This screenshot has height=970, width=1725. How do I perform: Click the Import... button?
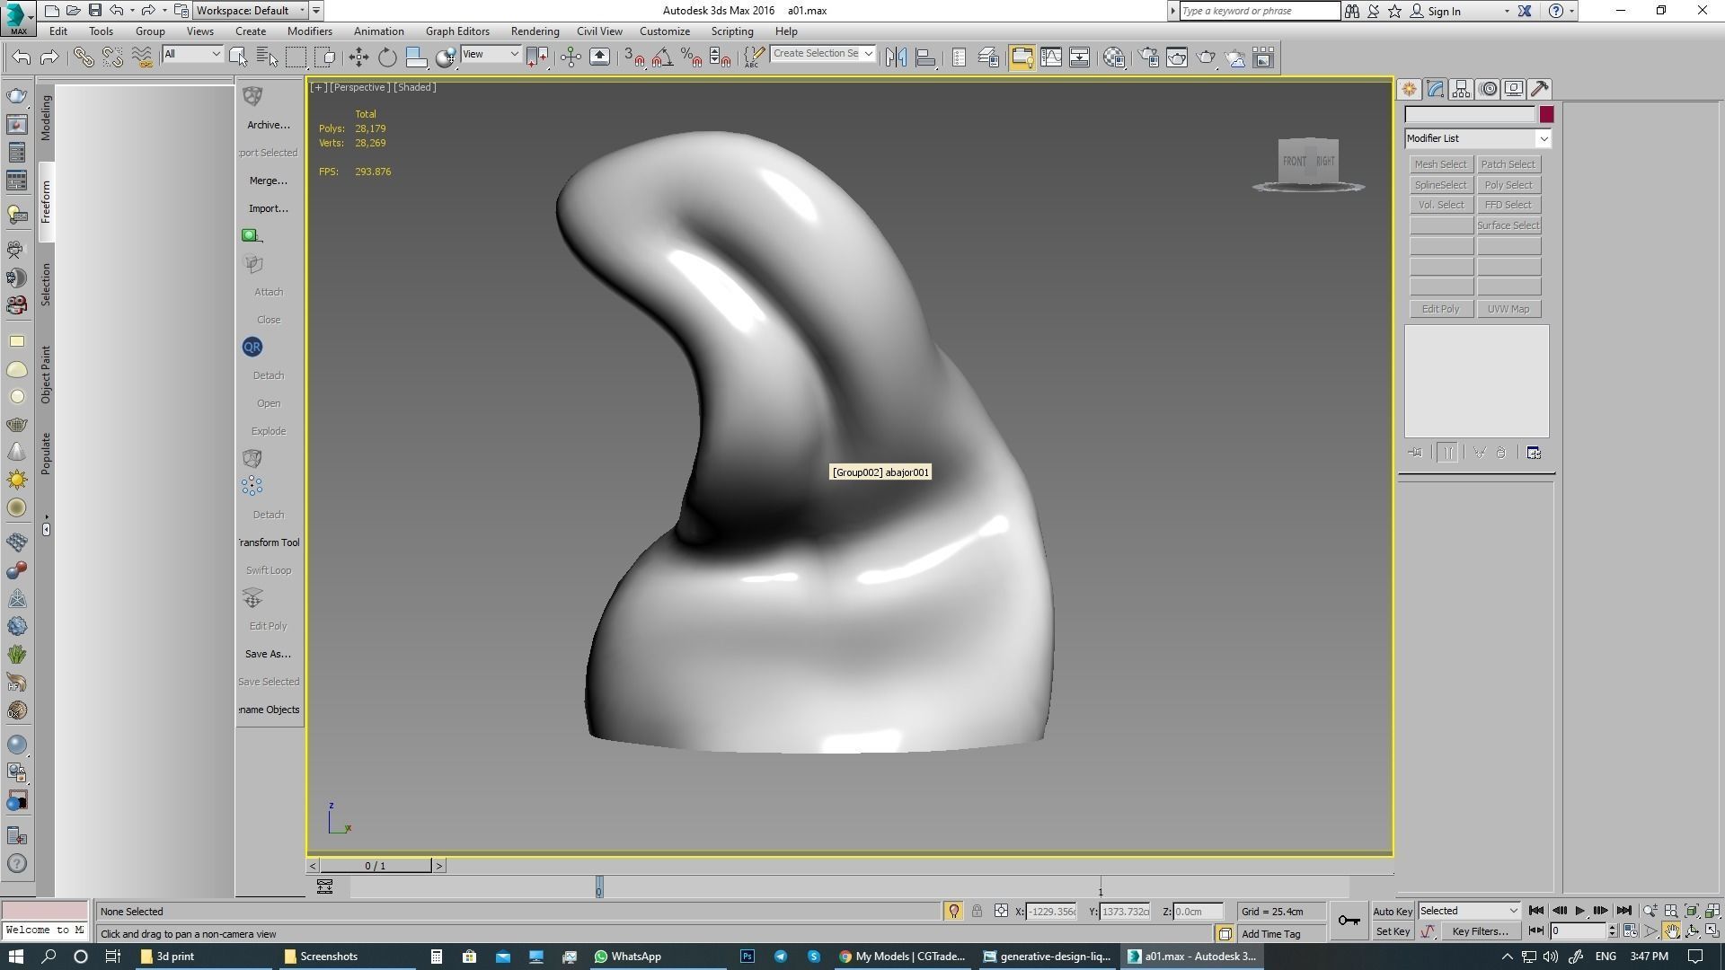pyautogui.click(x=269, y=208)
